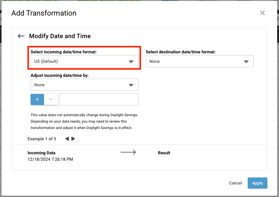
Task: Open the US (Default) format dropdown
Action: [x=84, y=61]
